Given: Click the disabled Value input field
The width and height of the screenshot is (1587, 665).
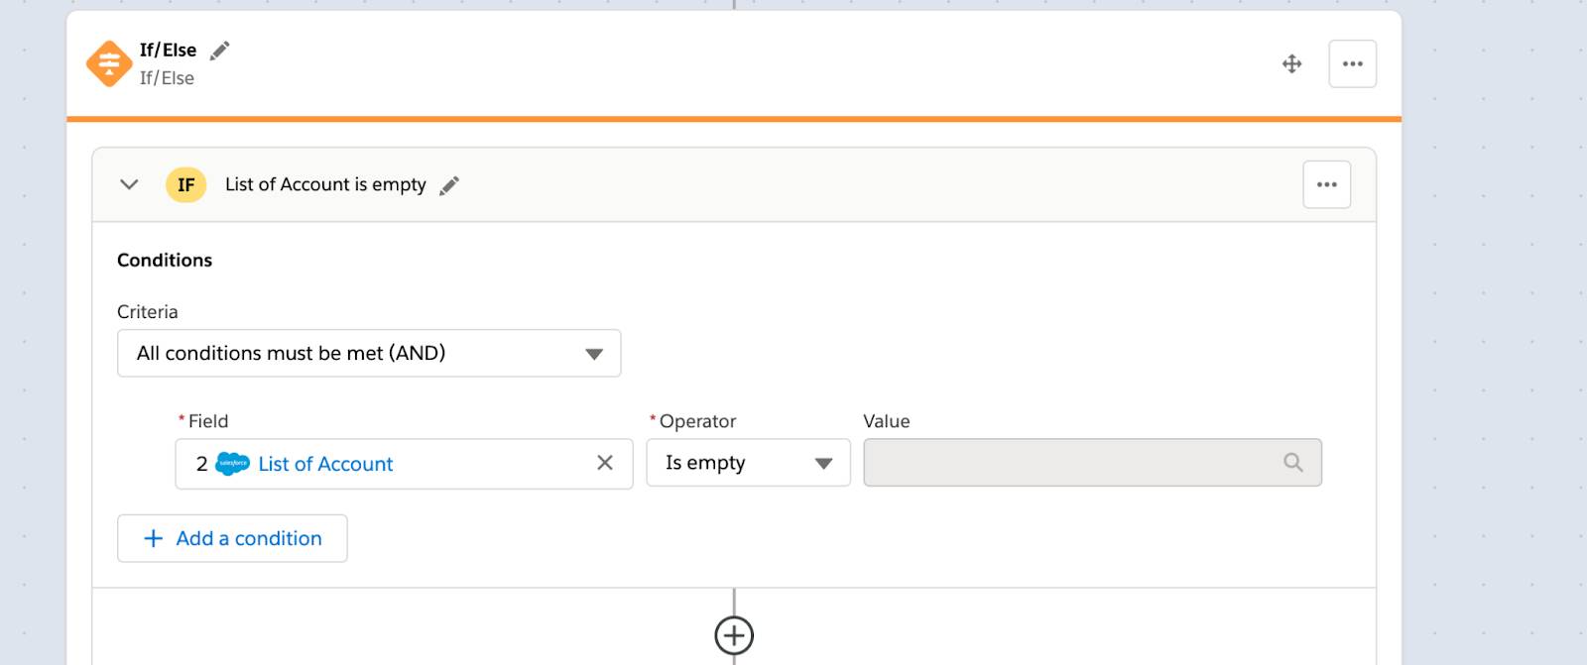Looking at the screenshot, I should (x=1092, y=463).
